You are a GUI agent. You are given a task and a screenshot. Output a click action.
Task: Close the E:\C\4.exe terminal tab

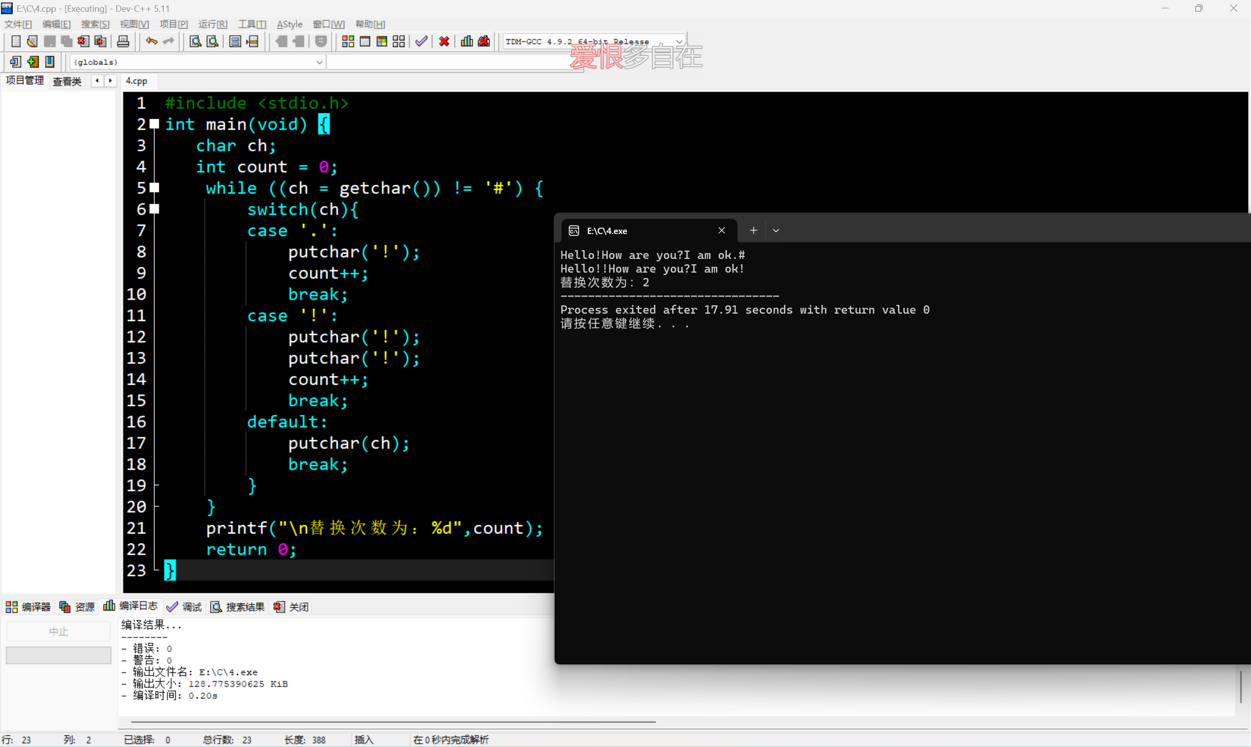(721, 231)
